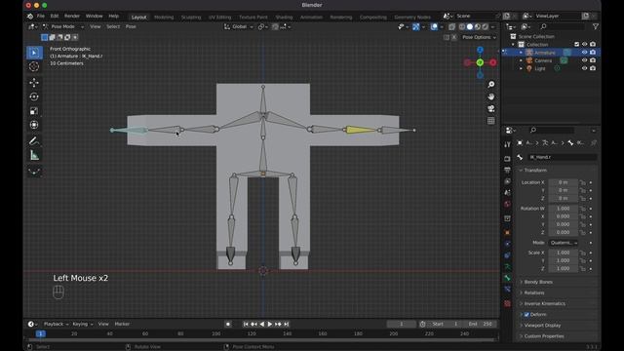Screen dimensions: 624x351
Task: Open the Pose Mode dropdown
Action: [x=63, y=26]
